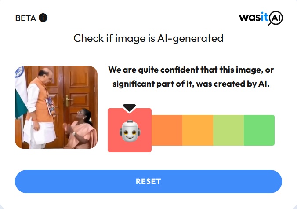Select the dark orange scale segment
Screen dimensions: 297x209
[167, 130]
